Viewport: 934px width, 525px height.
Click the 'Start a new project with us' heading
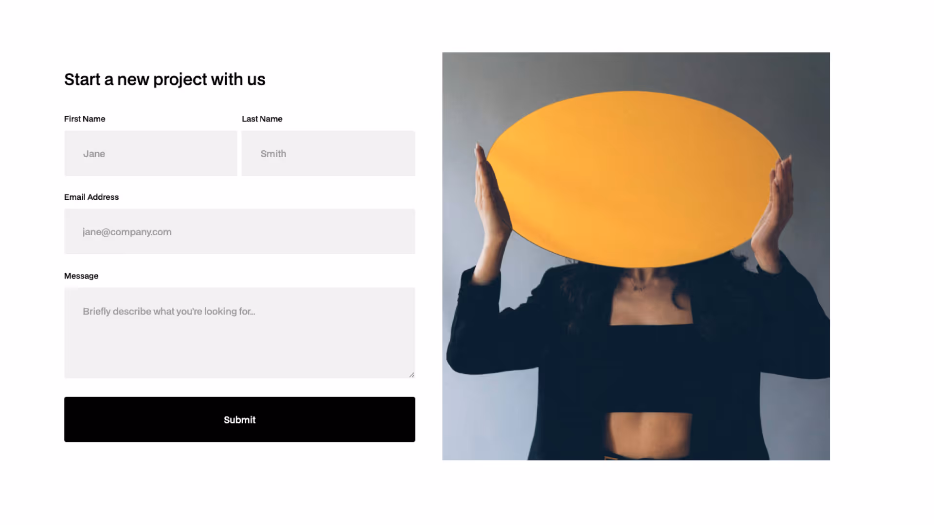pos(165,80)
